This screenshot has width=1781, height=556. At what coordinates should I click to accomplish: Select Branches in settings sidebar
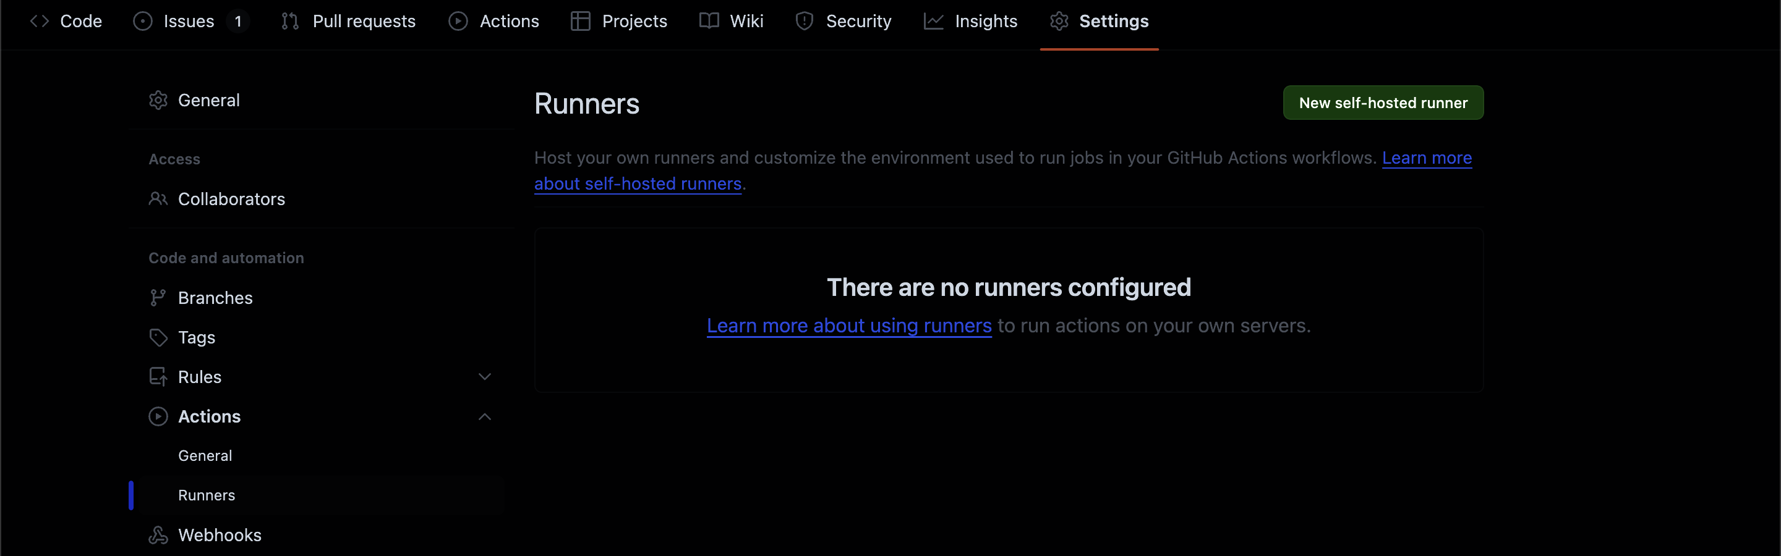(215, 298)
